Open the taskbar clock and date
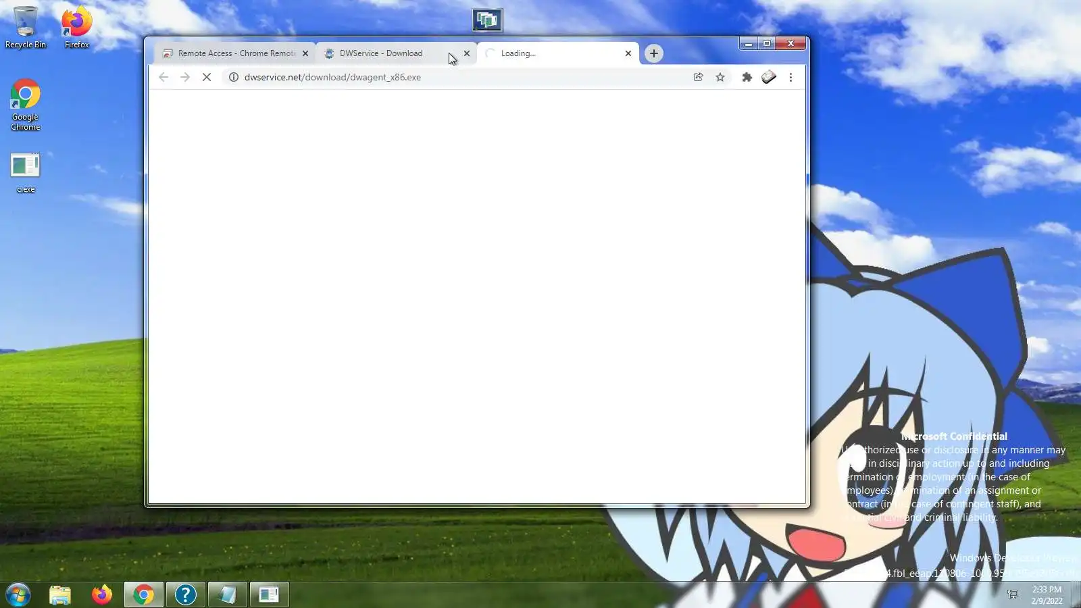1081x608 pixels. point(1047,595)
